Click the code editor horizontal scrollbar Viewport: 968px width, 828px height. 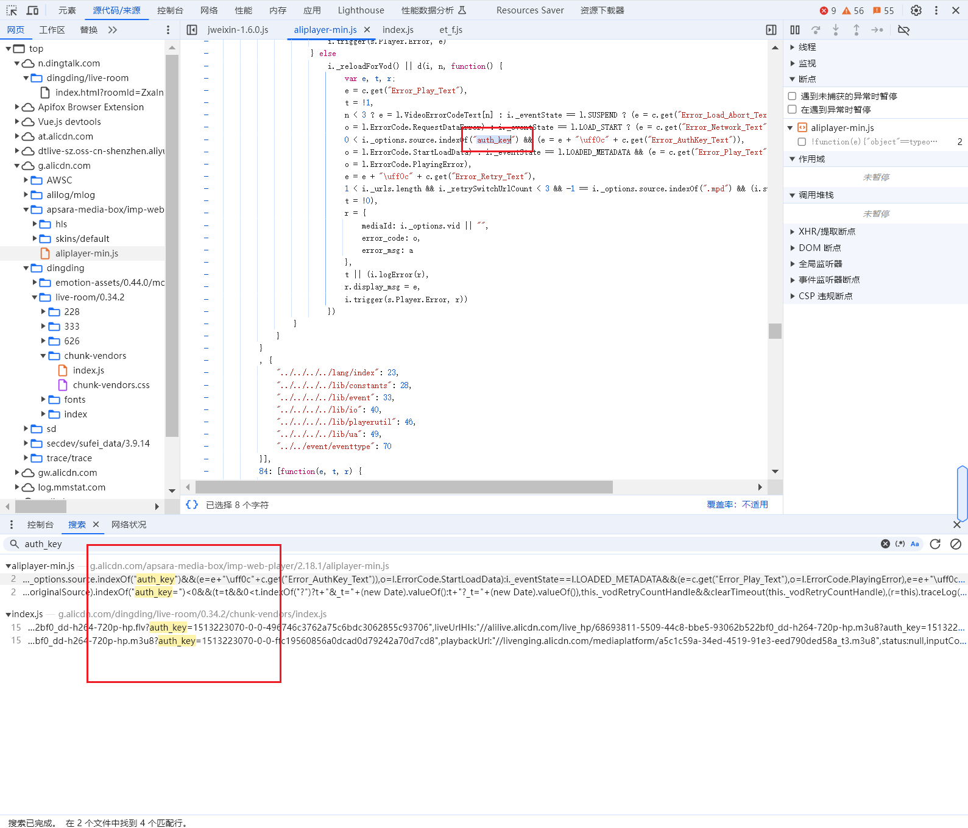coord(404,487)
